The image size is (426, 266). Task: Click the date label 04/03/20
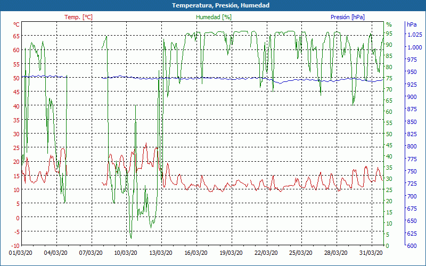(56, 253)
